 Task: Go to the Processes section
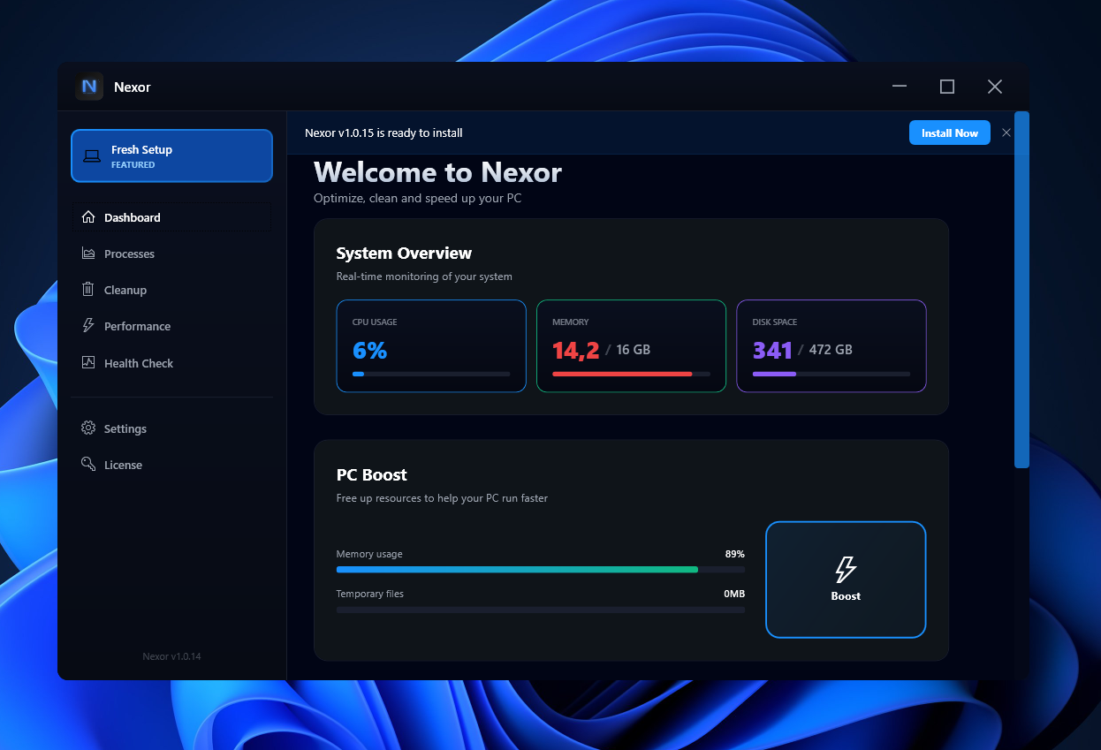coord(171,254)
